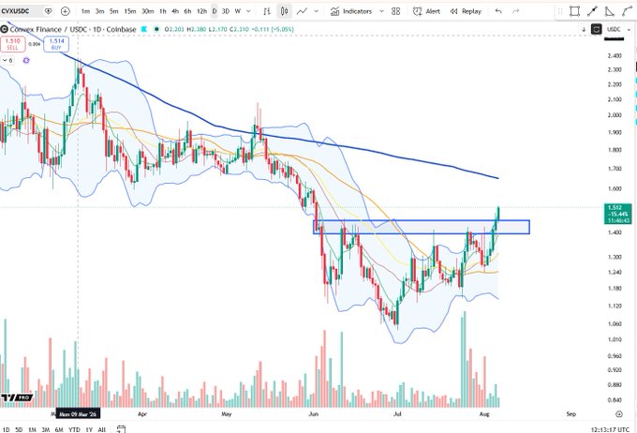
Task: Set date range to 1D
Action: pos(7,429)
